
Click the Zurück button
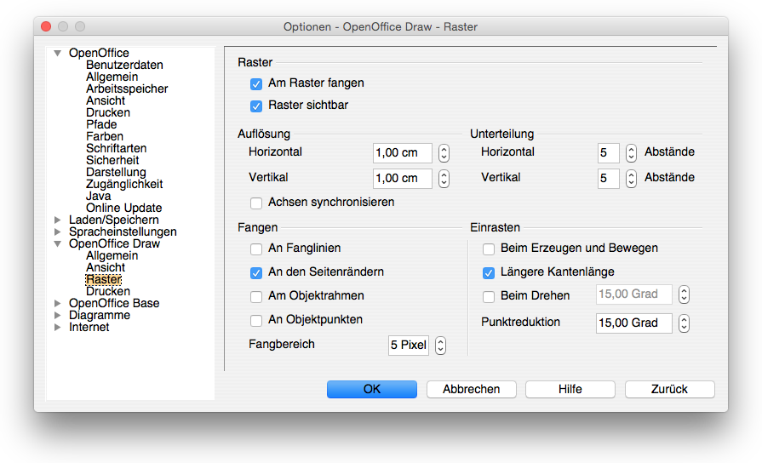(x=670, y=389)
